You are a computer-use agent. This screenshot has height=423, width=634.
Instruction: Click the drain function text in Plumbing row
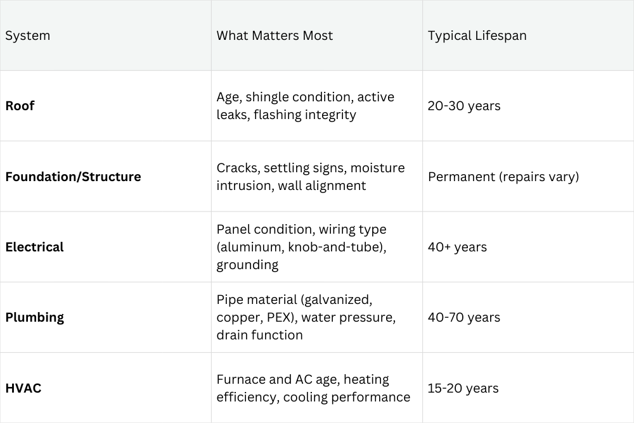click(x=259, y=336)
